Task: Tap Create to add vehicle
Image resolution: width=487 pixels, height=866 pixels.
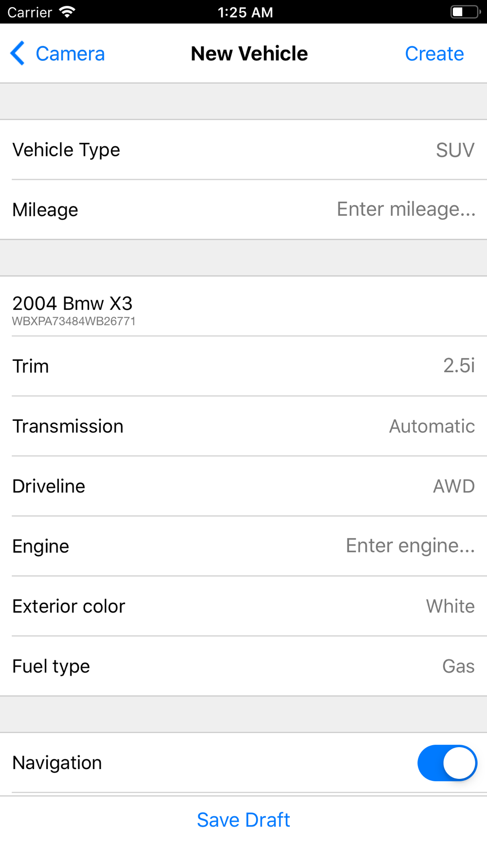Action: tap(434, 54)
